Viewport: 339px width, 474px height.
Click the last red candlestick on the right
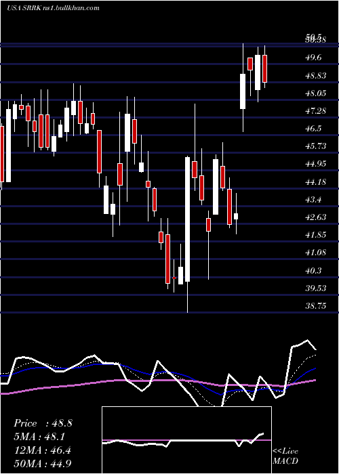tap(265, 68)
